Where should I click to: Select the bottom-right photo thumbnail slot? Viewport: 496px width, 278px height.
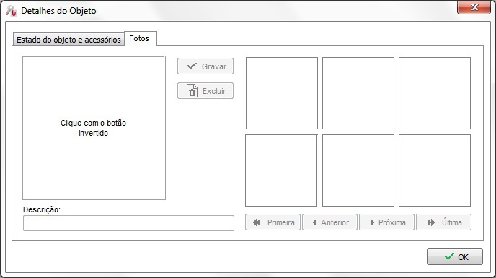(435, 170)
